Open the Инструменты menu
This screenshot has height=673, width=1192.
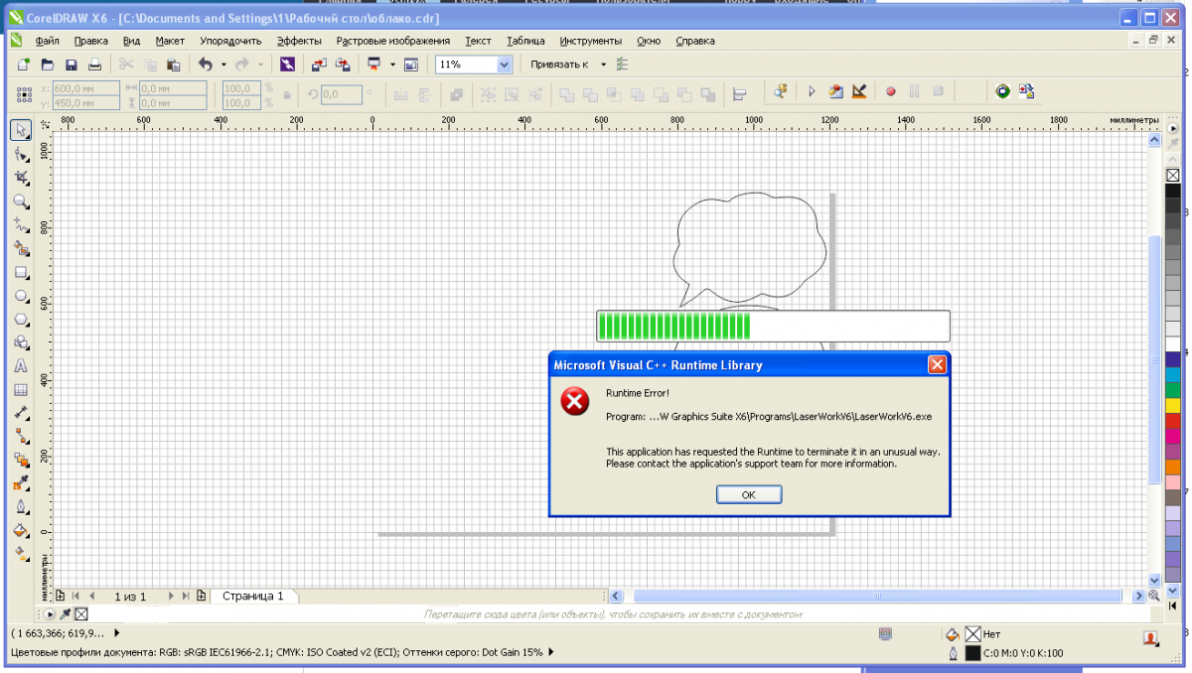click(x=591, y=41)
